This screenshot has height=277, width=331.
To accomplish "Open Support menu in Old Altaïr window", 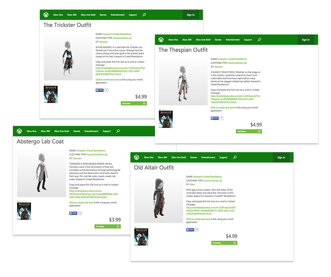I will [x=223, y=157].
